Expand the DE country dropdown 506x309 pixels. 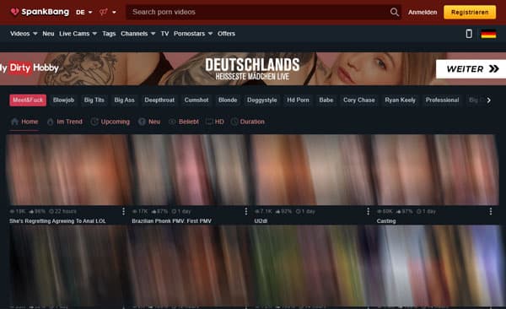84,13
